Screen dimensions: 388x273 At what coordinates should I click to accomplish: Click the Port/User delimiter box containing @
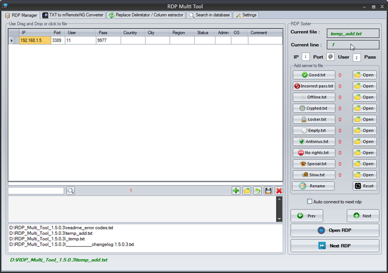[x=331, y=57]
